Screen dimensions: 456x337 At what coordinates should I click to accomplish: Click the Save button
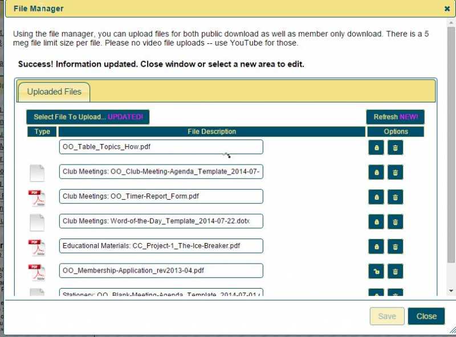click(x=387, y=316)
